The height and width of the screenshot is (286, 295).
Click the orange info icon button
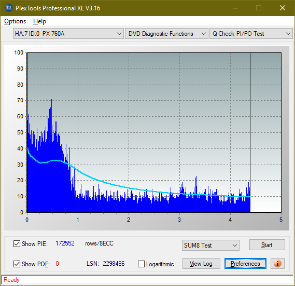[277, 263]
